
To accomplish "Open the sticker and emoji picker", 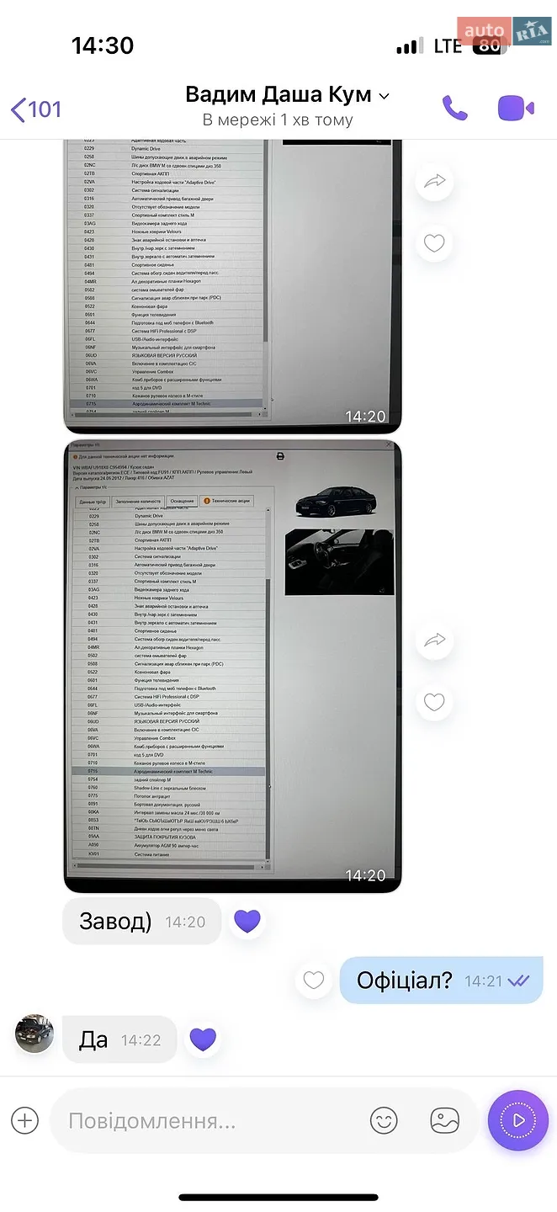I will coord(384,1120).
